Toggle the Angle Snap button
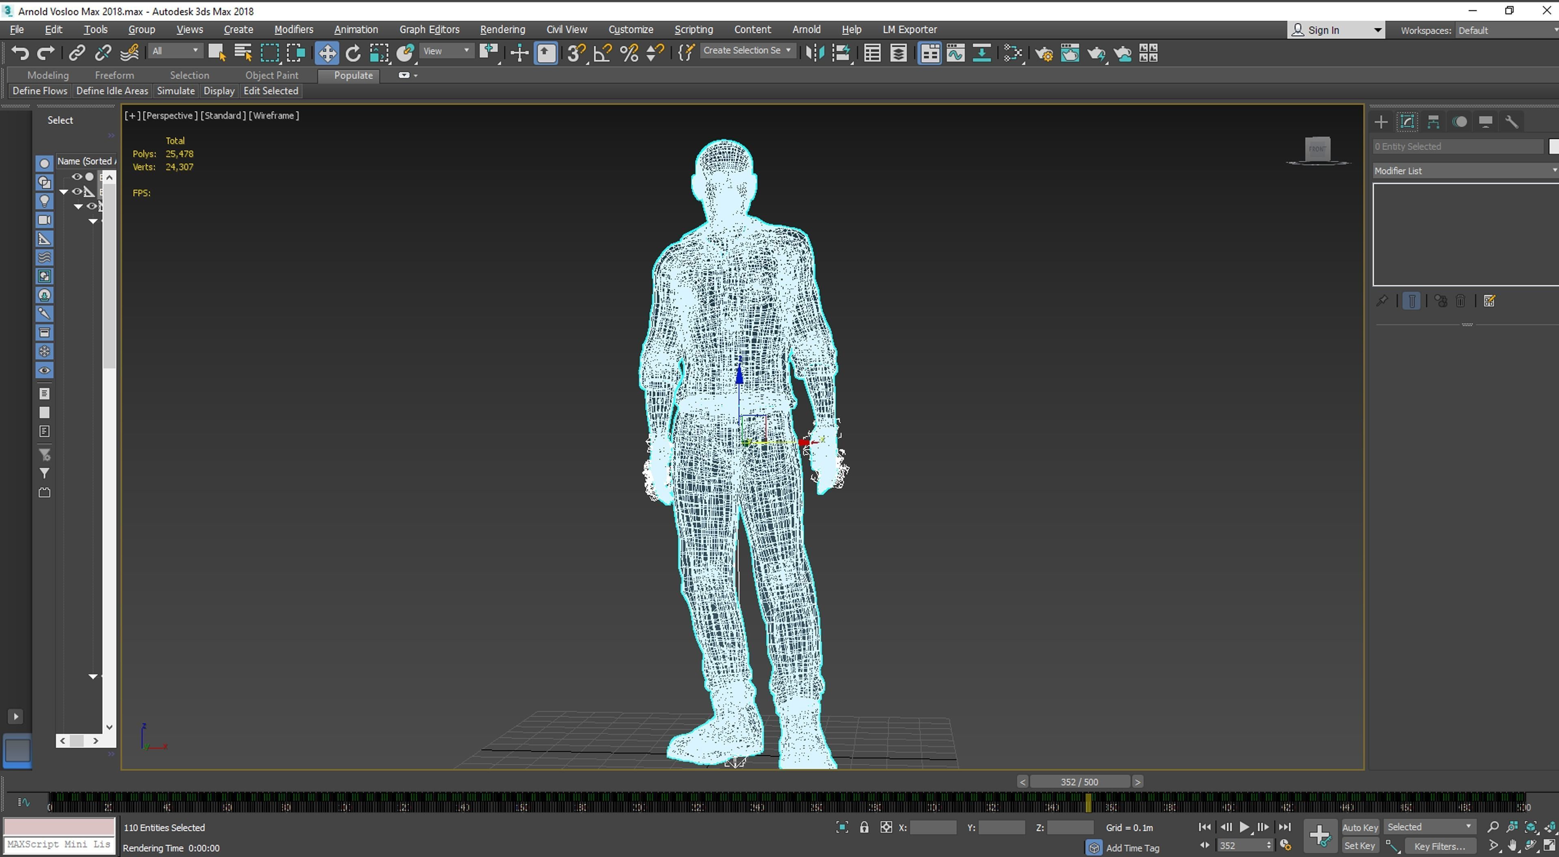Screen dimensions: 1559x857 603,53
